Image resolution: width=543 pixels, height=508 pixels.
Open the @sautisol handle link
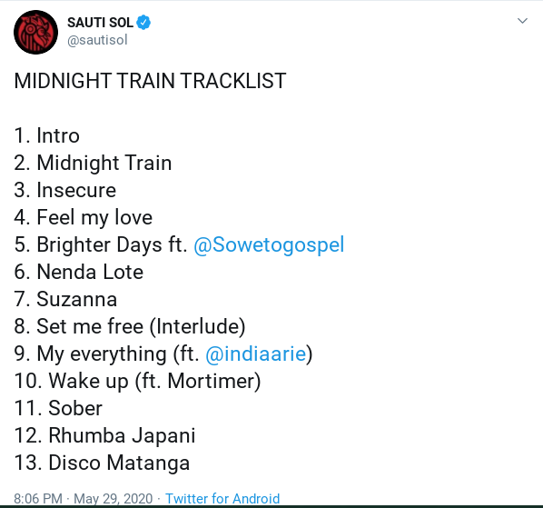97,40
